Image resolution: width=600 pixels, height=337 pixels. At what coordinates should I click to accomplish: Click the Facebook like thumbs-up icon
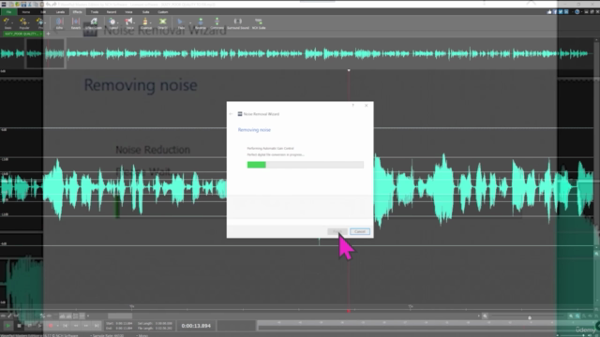549,12
